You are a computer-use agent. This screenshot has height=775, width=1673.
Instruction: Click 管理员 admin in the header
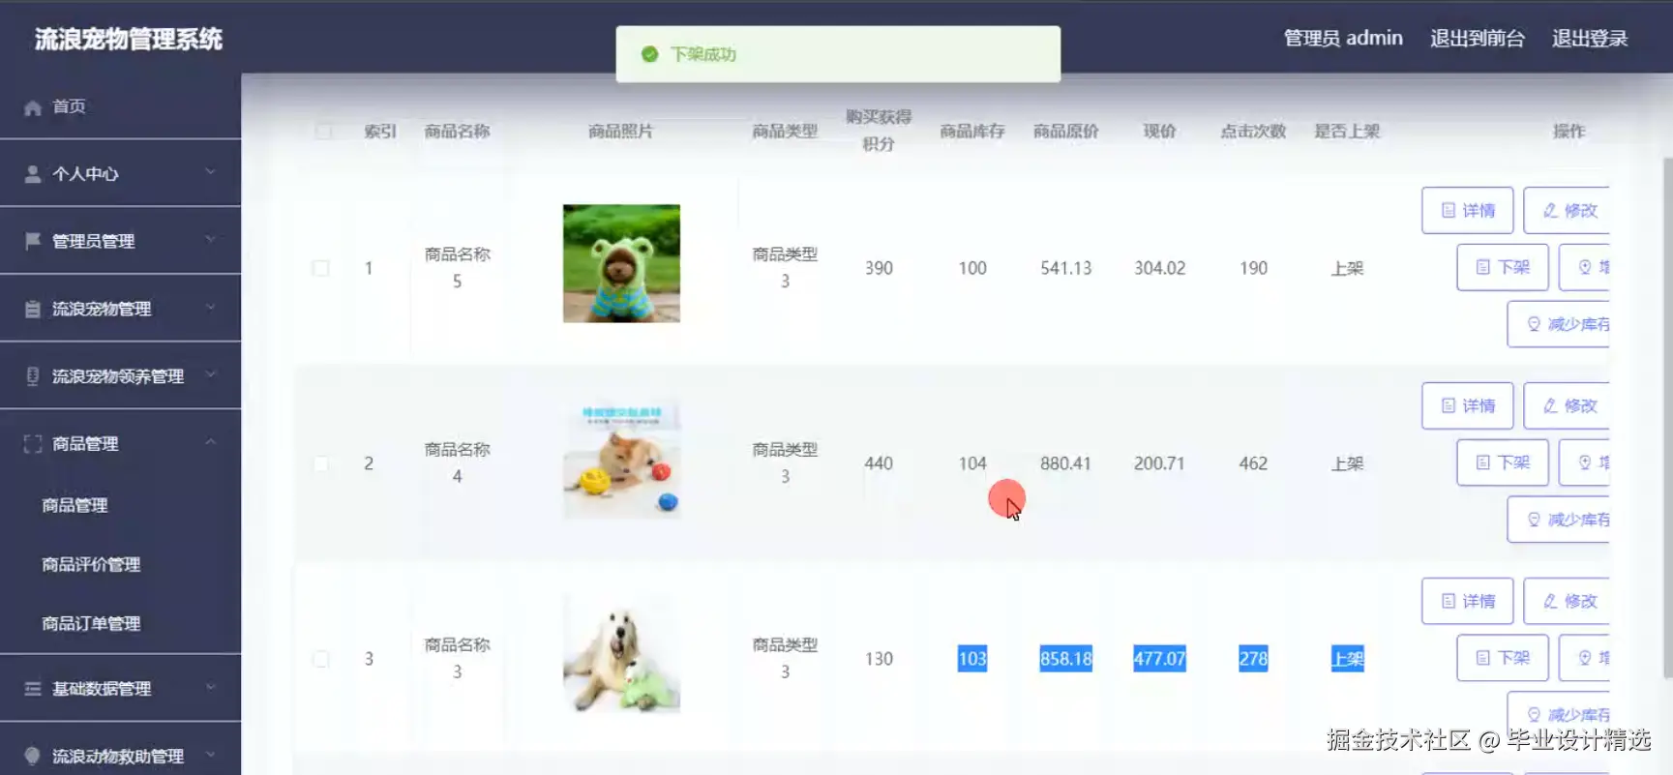(x=1343, y=39)
